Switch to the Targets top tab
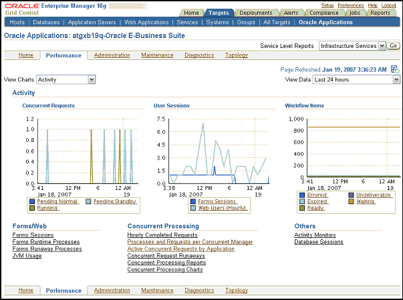 (219, 13)
